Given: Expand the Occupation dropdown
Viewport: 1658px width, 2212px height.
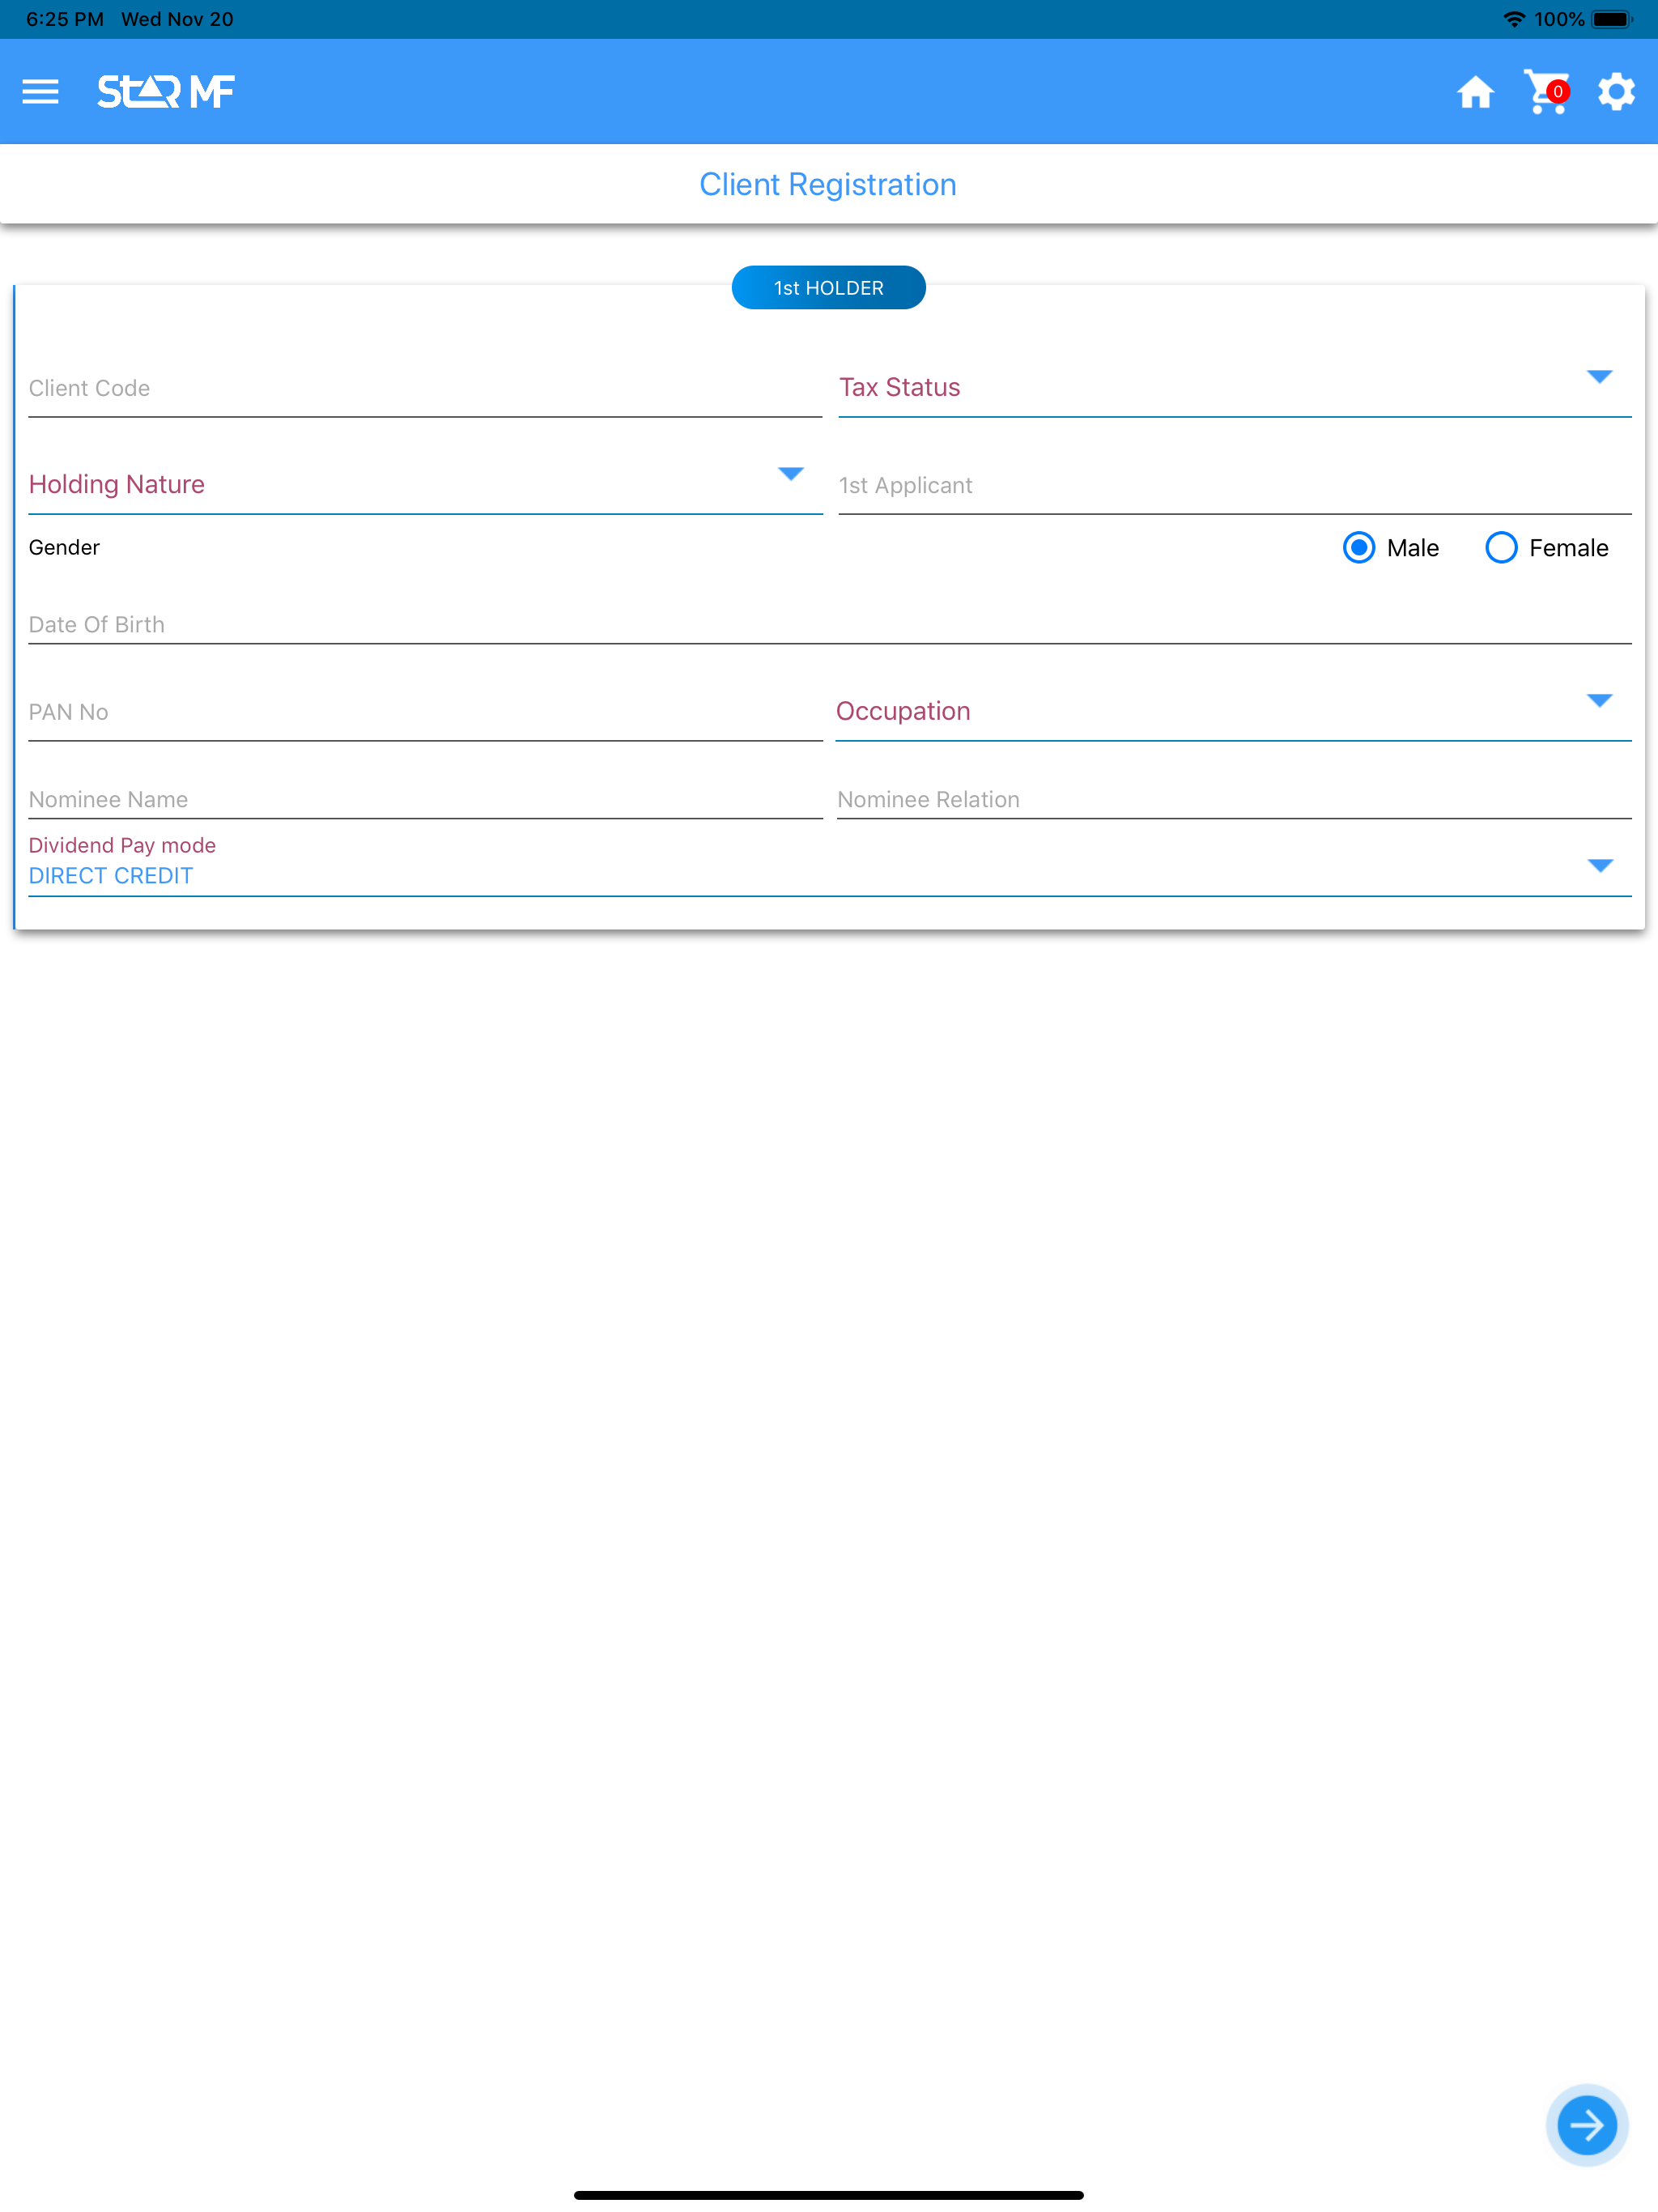Looking at the screenshot, I should [1233, 711].
